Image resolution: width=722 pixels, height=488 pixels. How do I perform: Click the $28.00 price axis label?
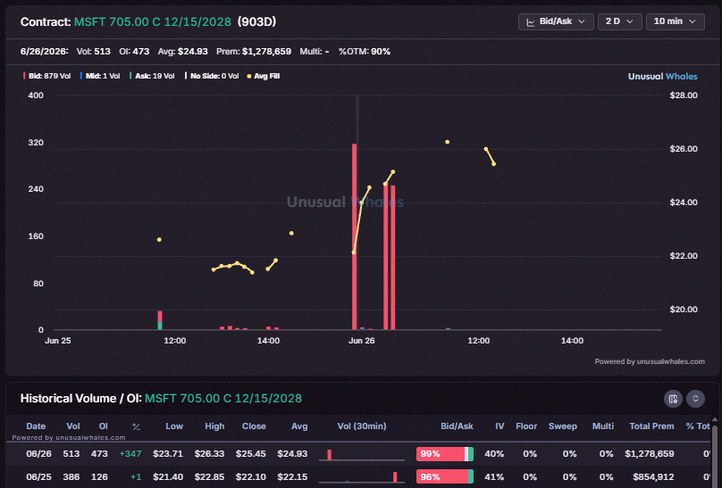(x=684, y=95)
